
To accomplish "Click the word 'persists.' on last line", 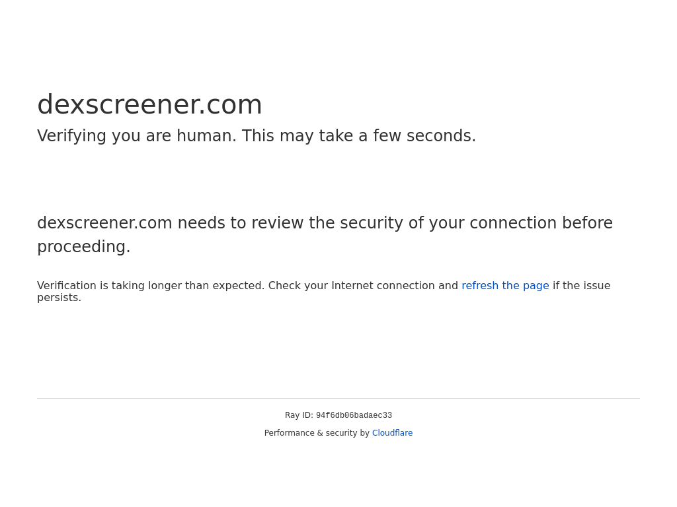I will point(59,298).
